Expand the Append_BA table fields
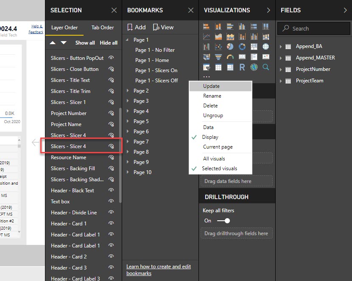 pyautogui.click(x=281, y=47)
